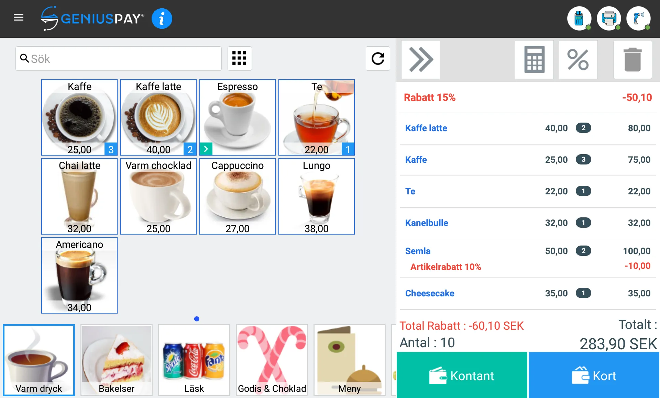The image size is (660, 398).
Task: Click the trash bin to clear cart
Action: tap(632, 59)
